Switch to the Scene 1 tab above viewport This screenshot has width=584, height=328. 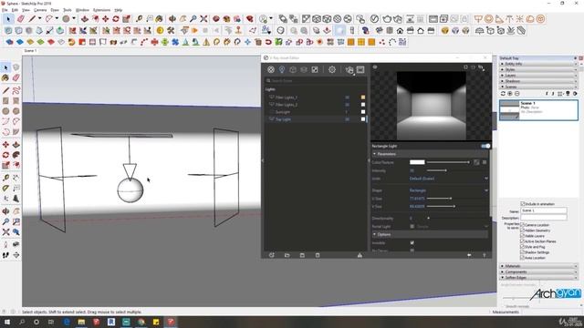point(30,51)
